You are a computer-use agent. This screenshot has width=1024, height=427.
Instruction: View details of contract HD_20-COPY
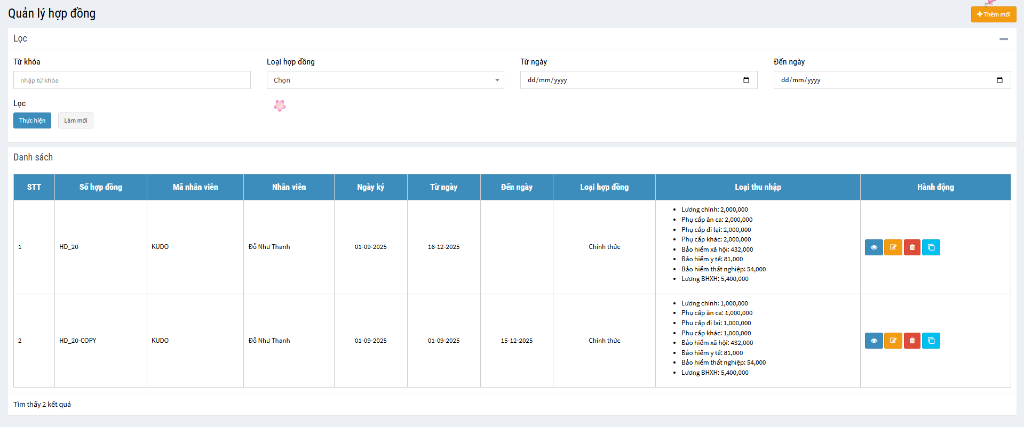click(x=874, y=341)
